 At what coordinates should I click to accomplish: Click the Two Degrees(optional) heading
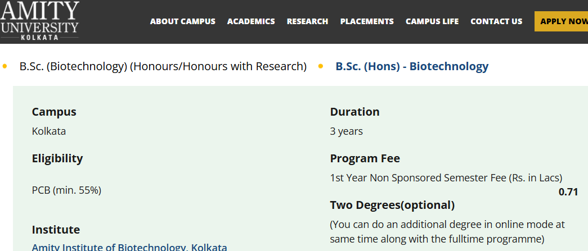tap(392, 205)
